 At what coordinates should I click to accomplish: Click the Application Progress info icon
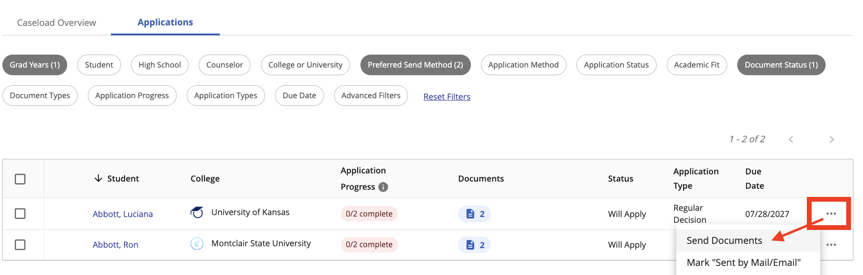click(383, 187)
